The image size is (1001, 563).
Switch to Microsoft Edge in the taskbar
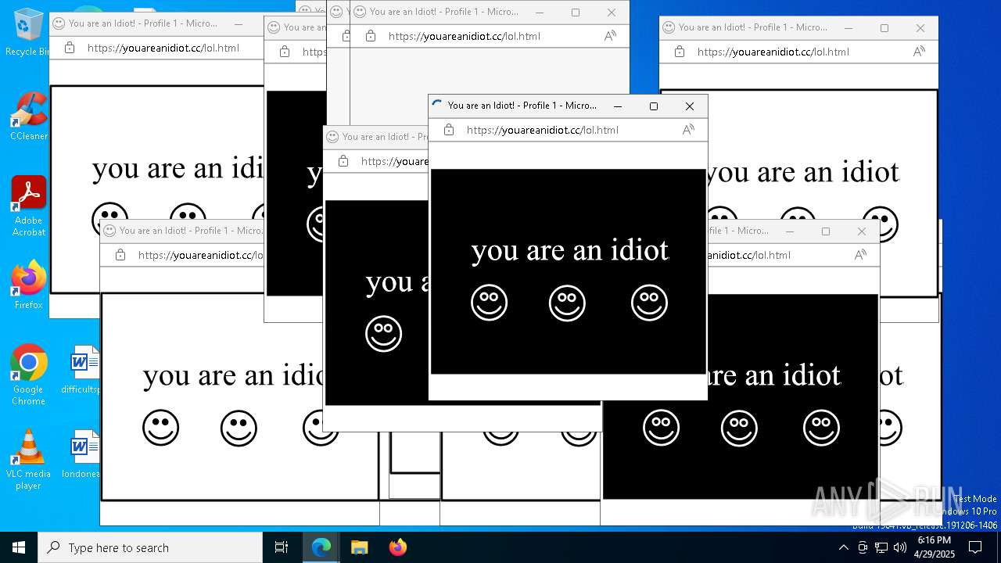[321, 547]
